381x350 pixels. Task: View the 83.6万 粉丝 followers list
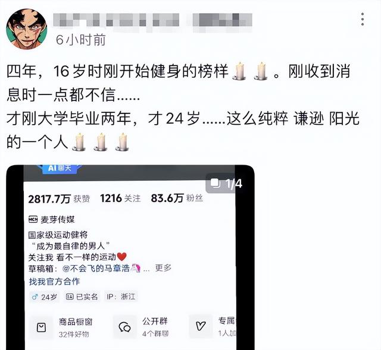tap(177, 198)
